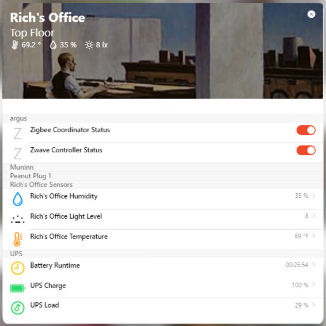Viewport: 326px width, 326px height.
Task: Toggle Zigbee Coordinator Status switch
Action: (x=306, y=130)
